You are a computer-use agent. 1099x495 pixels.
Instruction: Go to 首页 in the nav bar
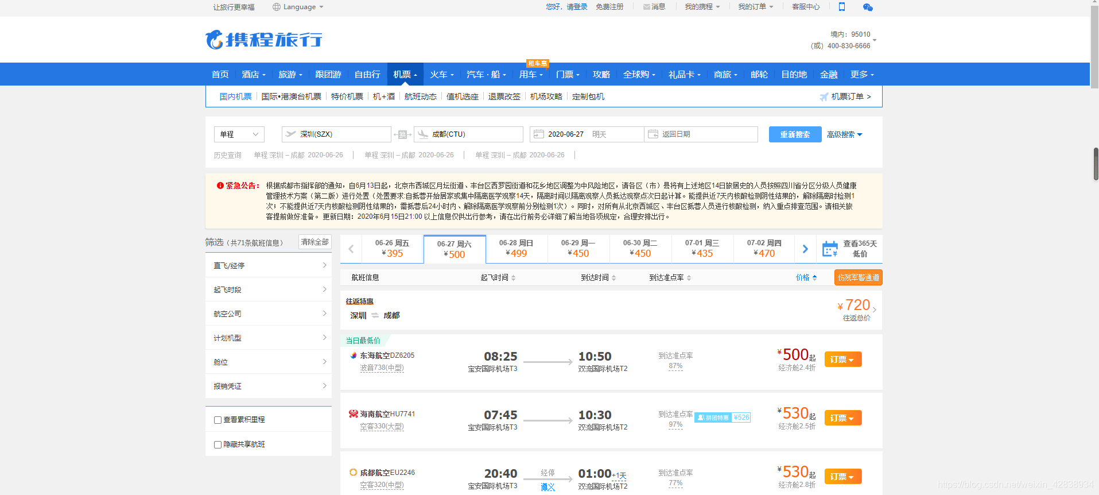(x=220, y=74)
